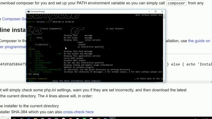Click the "} else { echo 'Instal" code
Viewport: 212px width, 119px height.
point(189,64)
